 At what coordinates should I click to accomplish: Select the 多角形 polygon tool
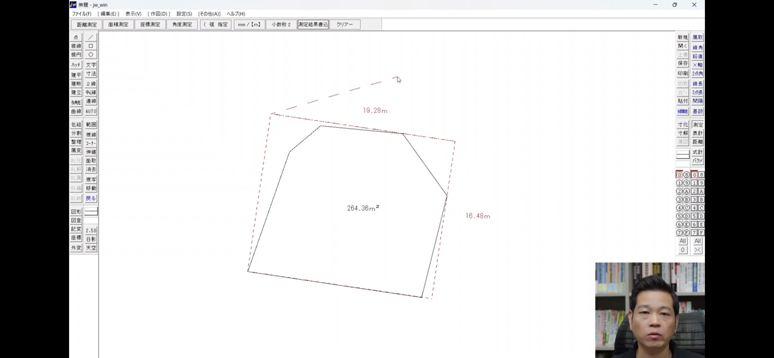pyautogui.click(x=76, y=103)
